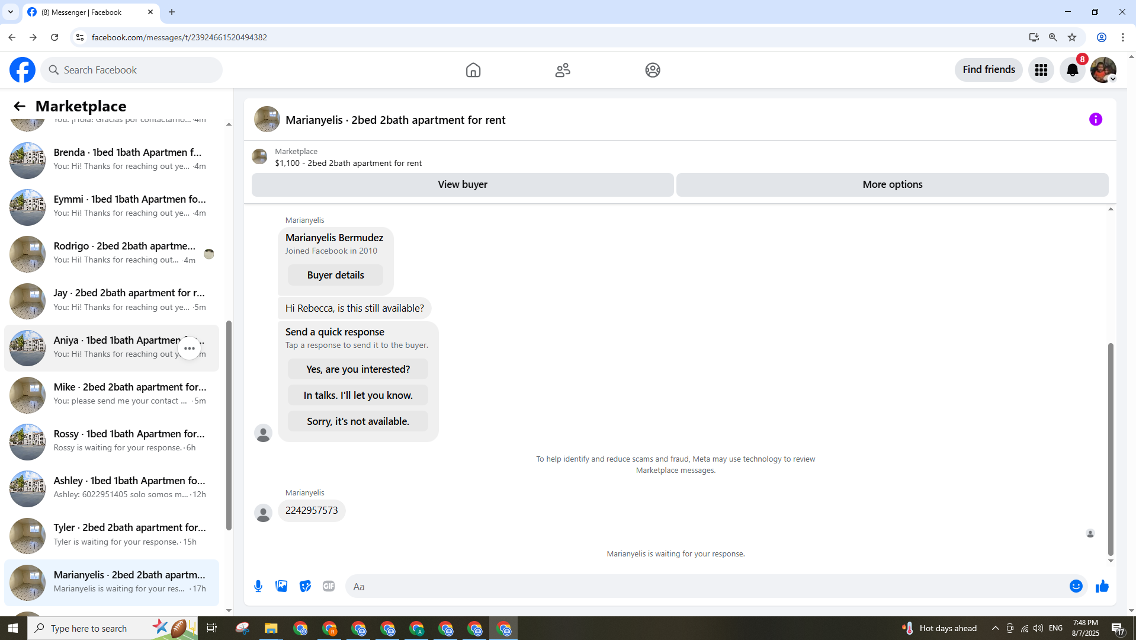The width and height of the screenshot is (1136, 640).
Task: Click the Find friends button
Action: pos(989,70)
